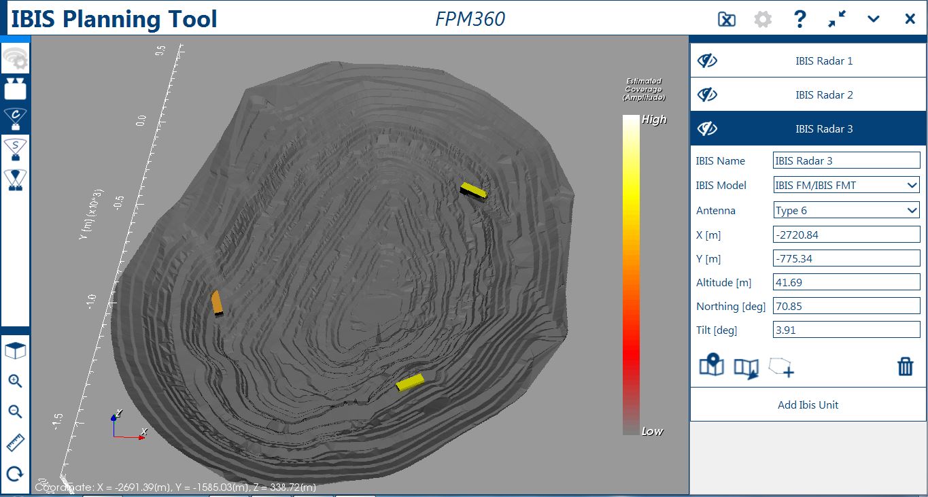
Task: Click the Y [m] coordinate field
Action: point(847,258)
